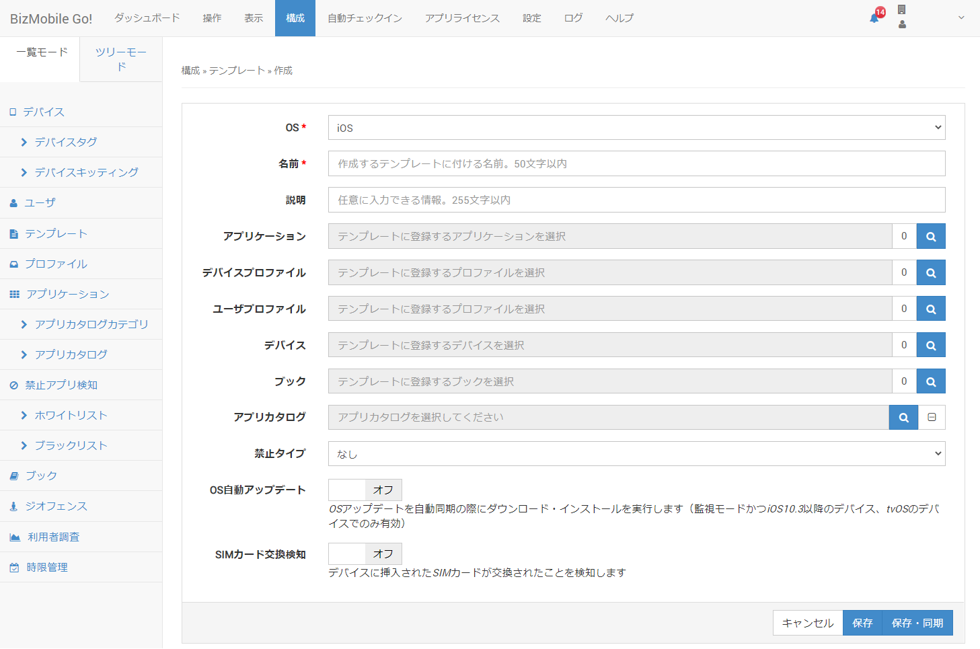Click the search icon for ユーザプロファイル field
This screenshot has width=980, height=649.
coord(931,309)
